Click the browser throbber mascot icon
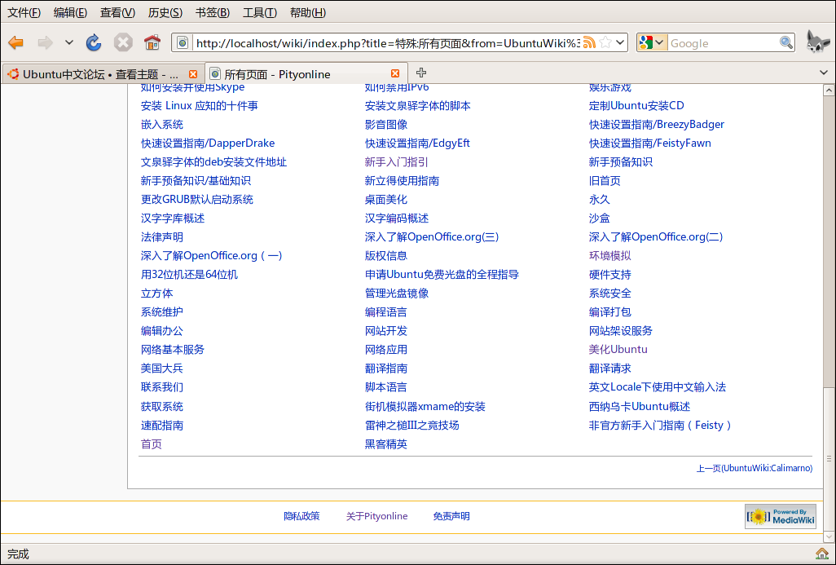The height and width of the screenshot is (565, 836). 816,42
